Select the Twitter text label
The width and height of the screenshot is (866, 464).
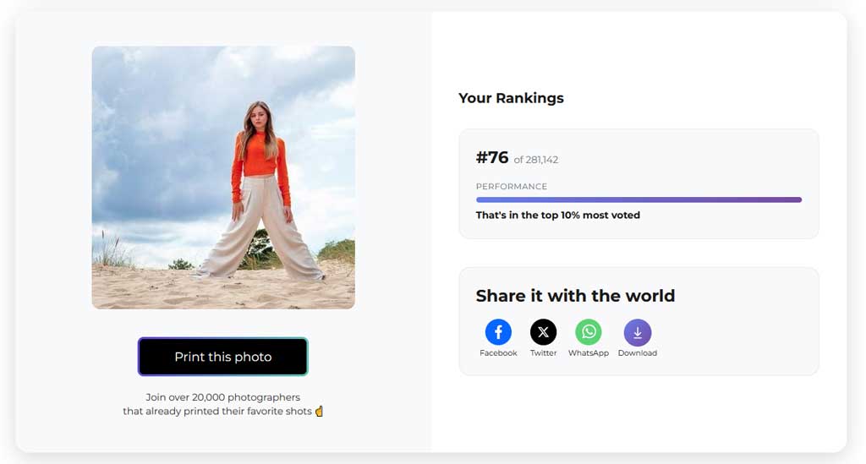tap(544, 353)
